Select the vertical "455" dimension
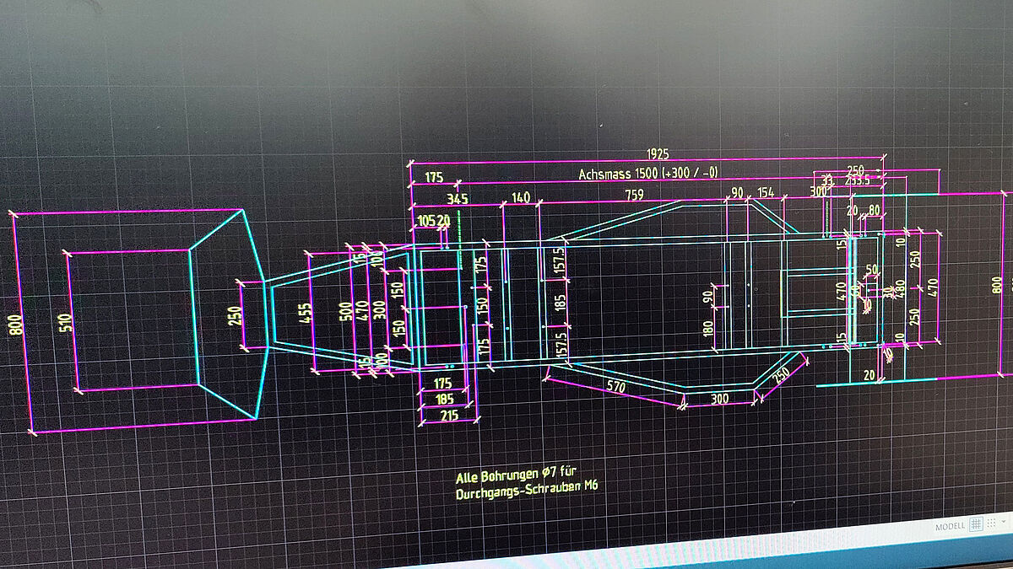 point(305,312)
